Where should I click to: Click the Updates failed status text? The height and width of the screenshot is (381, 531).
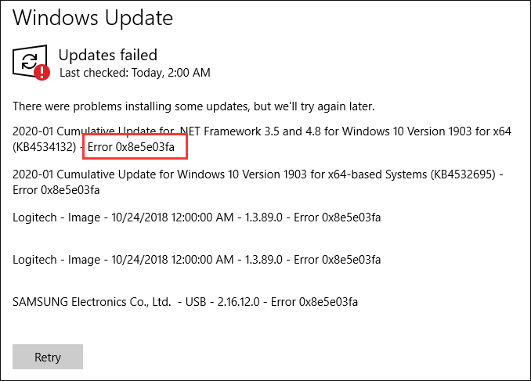[108, 55]
